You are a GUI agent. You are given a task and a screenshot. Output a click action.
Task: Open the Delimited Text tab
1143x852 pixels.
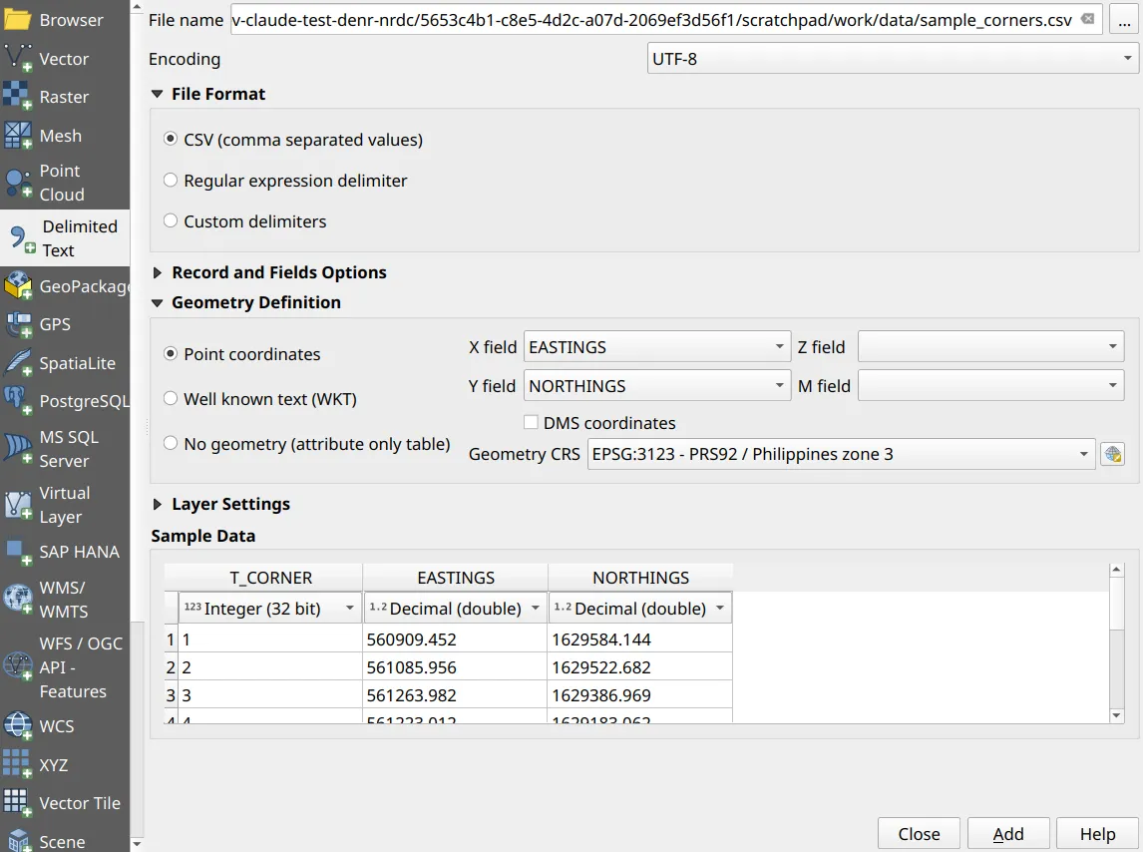(65, 238)
